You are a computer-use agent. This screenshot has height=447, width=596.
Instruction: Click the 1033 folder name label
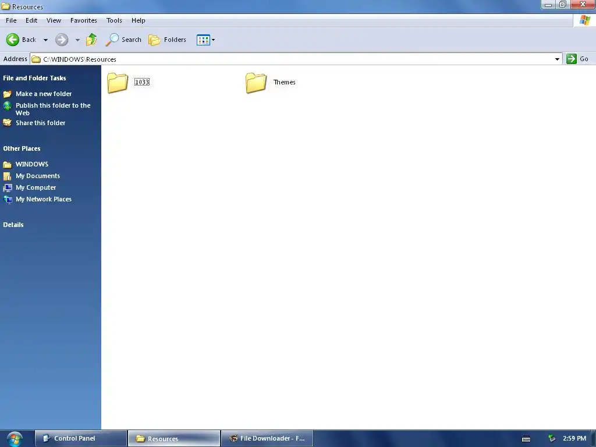[142, 82]
